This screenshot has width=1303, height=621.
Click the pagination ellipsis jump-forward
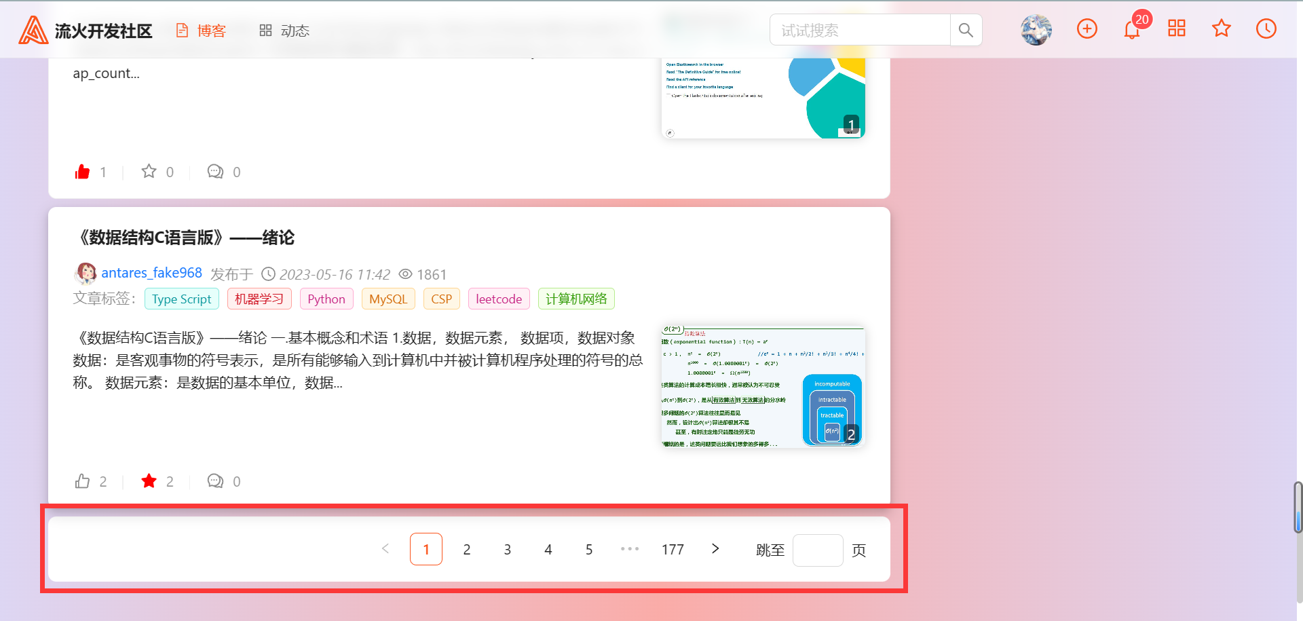pyautogui.click(x=630, y=549)
